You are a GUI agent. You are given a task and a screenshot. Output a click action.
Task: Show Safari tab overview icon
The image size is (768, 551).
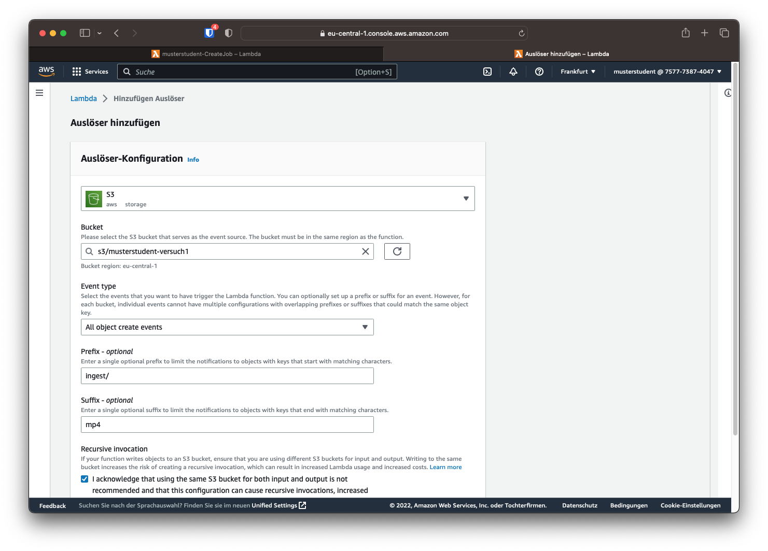pos(724,33)
